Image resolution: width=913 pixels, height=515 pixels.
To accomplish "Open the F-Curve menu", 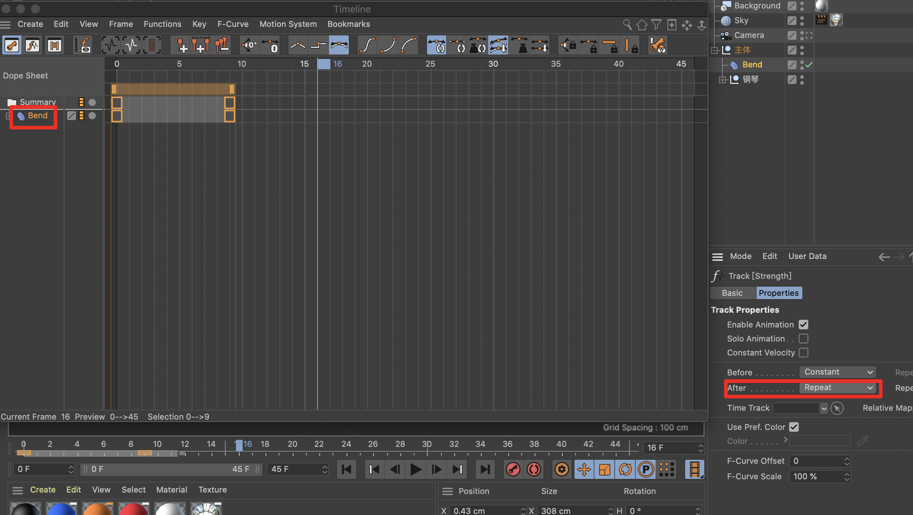I will (x=233, y=24).
